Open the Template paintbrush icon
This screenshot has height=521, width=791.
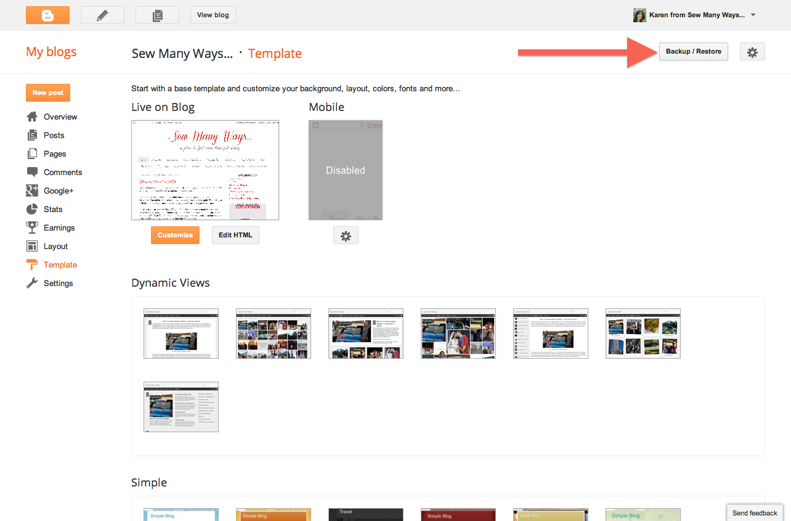coord(32,265)
